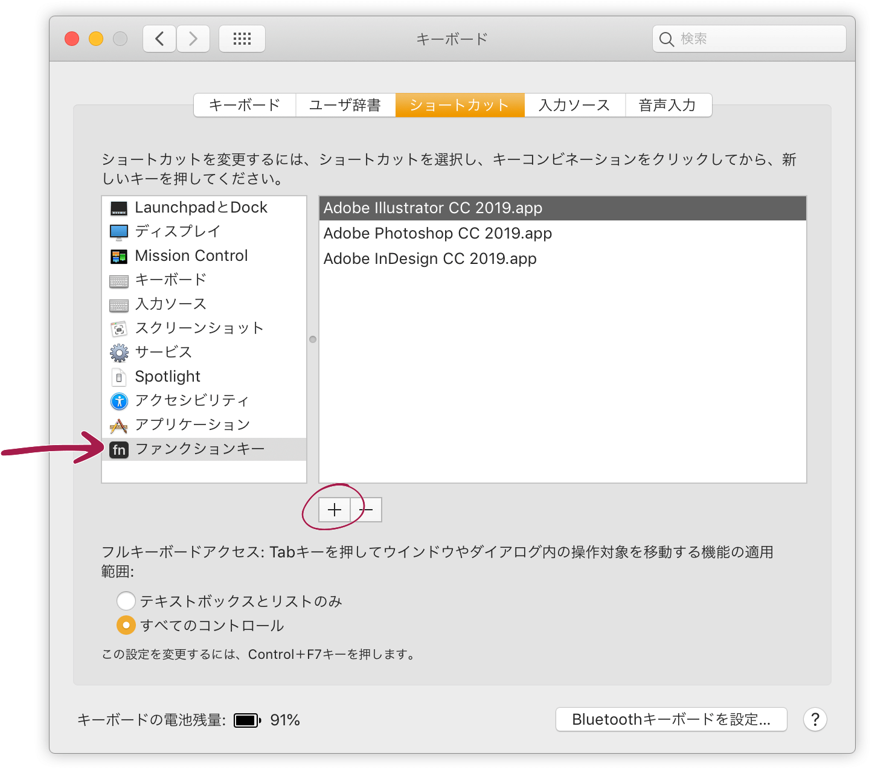872x770 pixels.
Task: Click the スクリーンショット icon
Action: [x=119, y=329]
